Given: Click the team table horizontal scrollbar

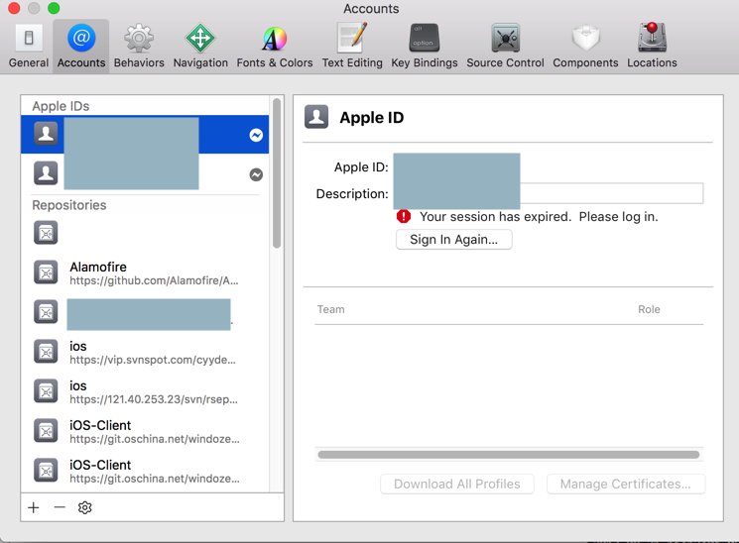Looking at the screenshot, I should click(x=509, y=455).
